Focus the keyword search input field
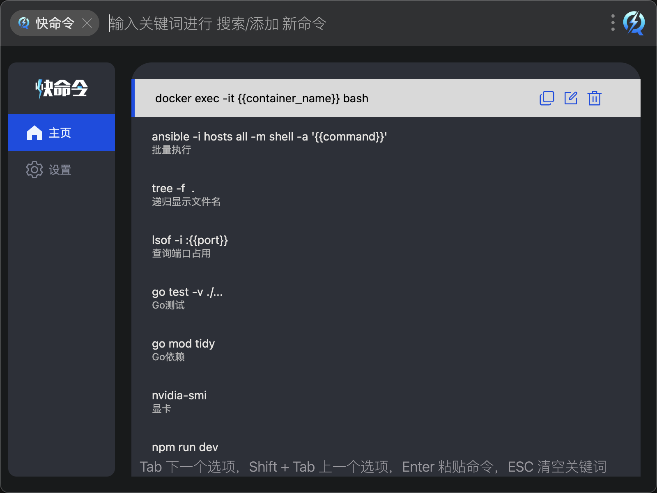 [353, 23]
